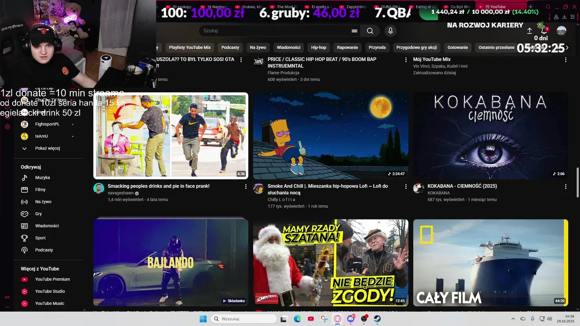580x326 pixels.
Task: Select the 'Rapowanie' filter chip
Action: (348, 48)
